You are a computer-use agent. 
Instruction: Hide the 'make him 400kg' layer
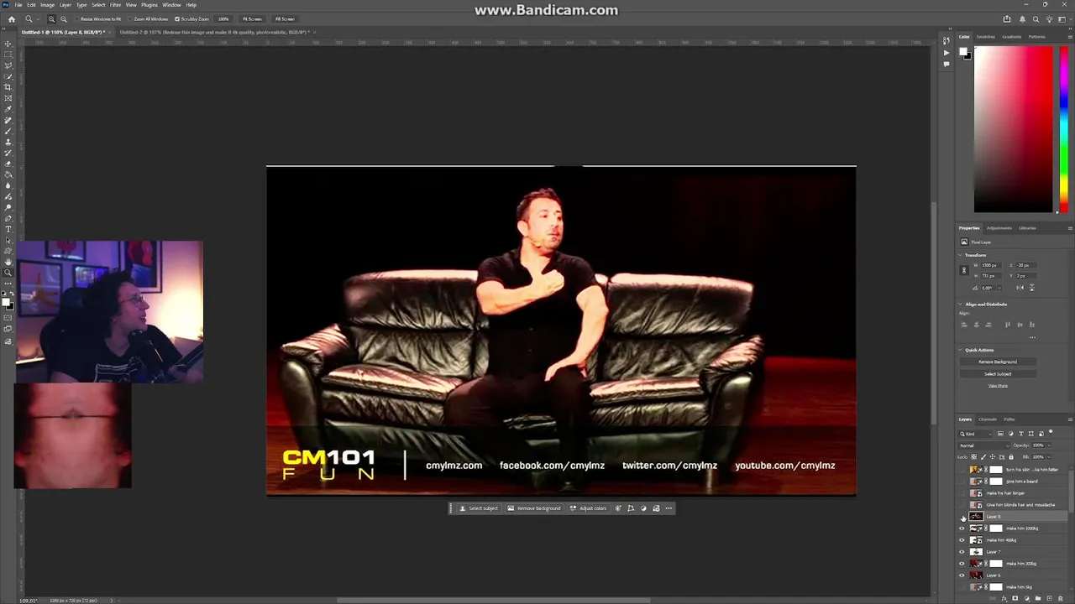[x=962, y=540]
